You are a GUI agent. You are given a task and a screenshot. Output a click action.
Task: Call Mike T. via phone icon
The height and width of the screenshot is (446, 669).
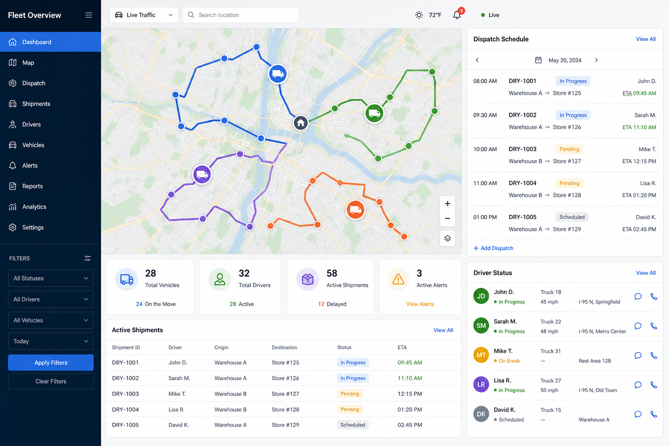click(654, 355)
